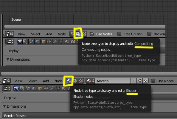Image resolution: width=177 pixels, height=119 pixels.
Task: Enable Use Nodes next to the Material field
Action: click(153, 81)
